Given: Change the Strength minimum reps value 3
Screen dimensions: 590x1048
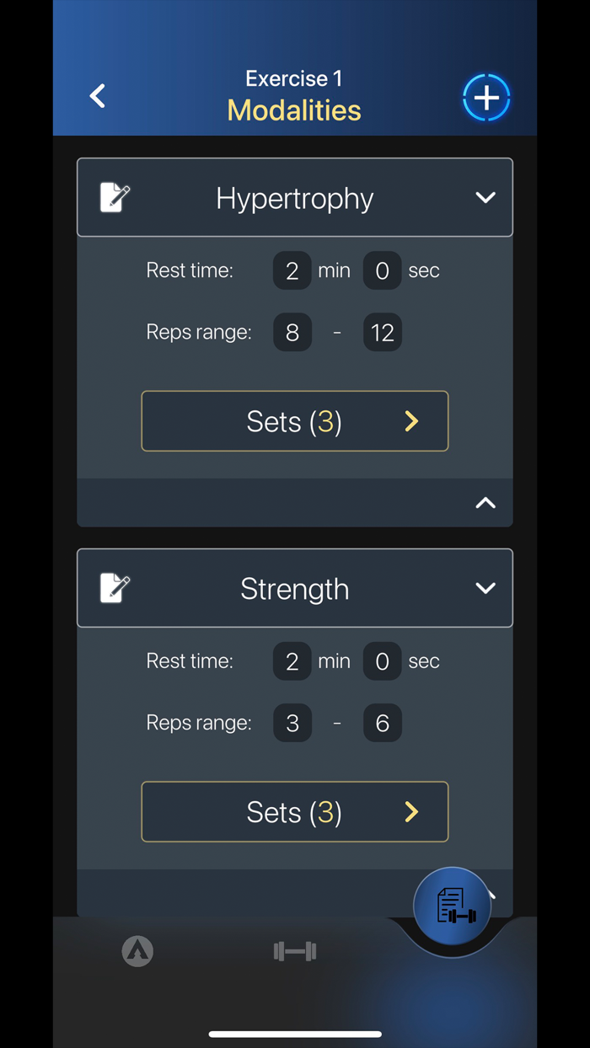Looking at the screenshot, I should coord(292,723).
